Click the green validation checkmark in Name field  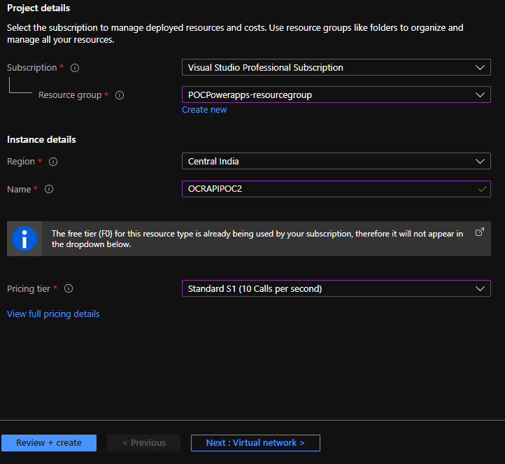481,189
